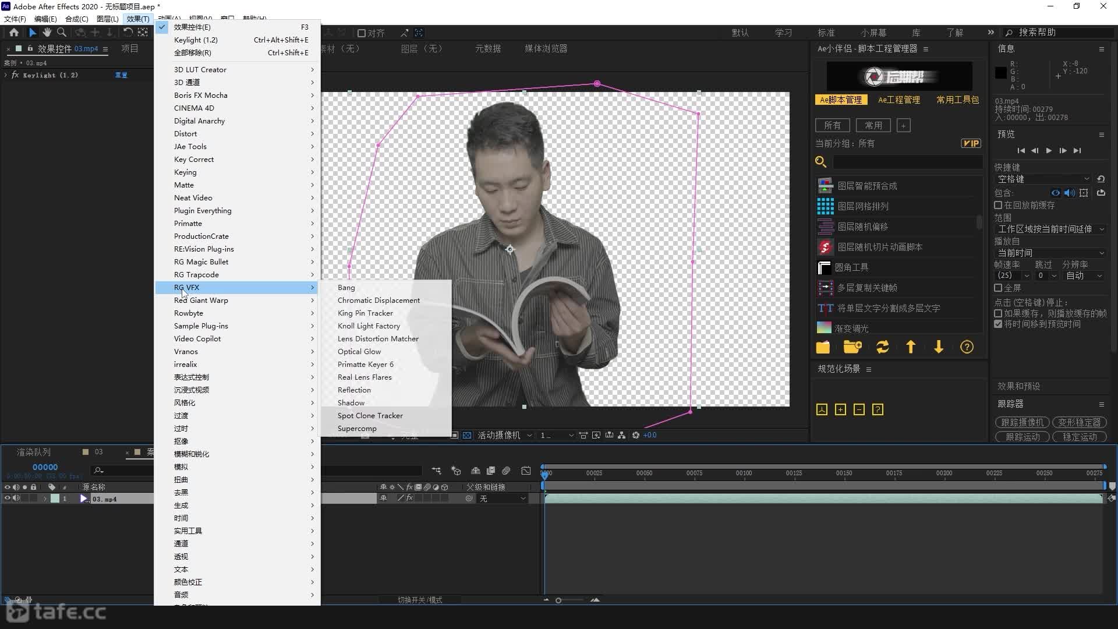This screenshot has width=1118, height=629.
Task: Click the plus square icon in 规范化场景
Action: pyautogui.click(x=840, y=409)
